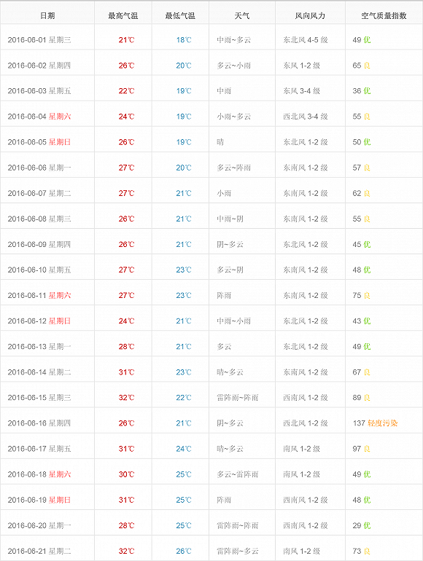The height and width of the screenshot is (561, 423).
Task: Click the 晴 weather cell for 2016-06-05
Action: pos(220,142)
